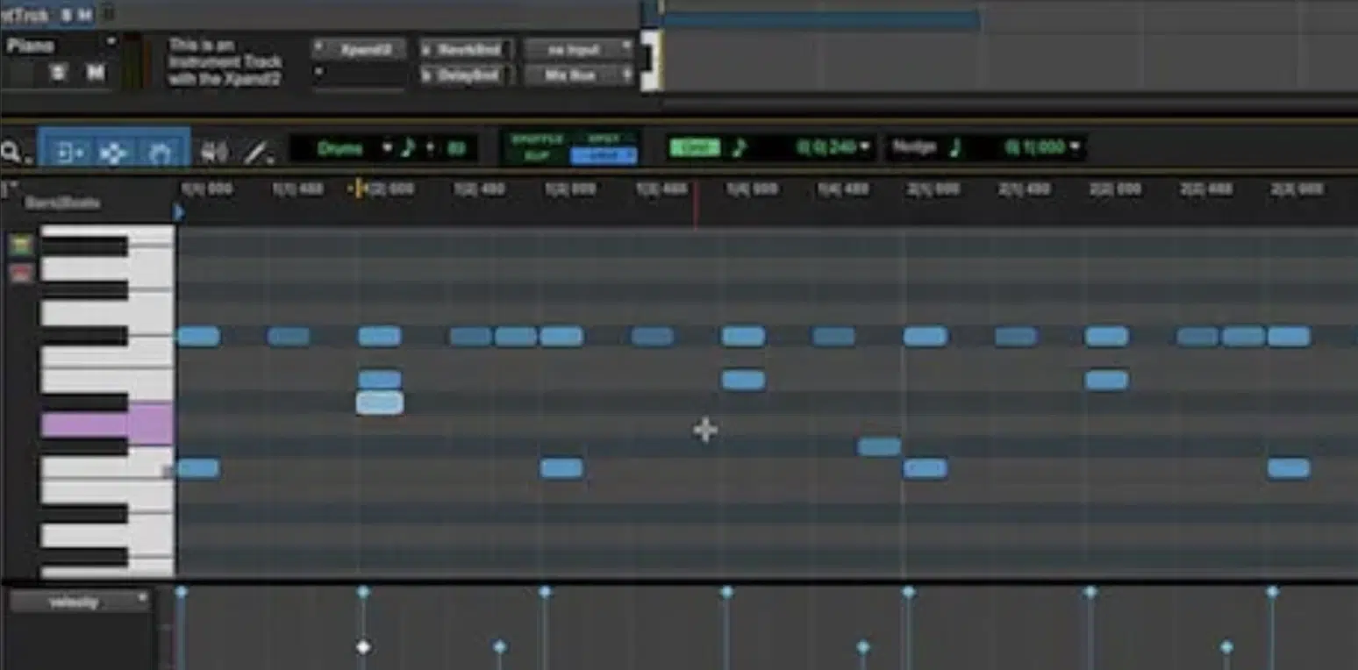
Task: Open the Grid value 0|0|240 dropdown
Action: pos(865,147)
